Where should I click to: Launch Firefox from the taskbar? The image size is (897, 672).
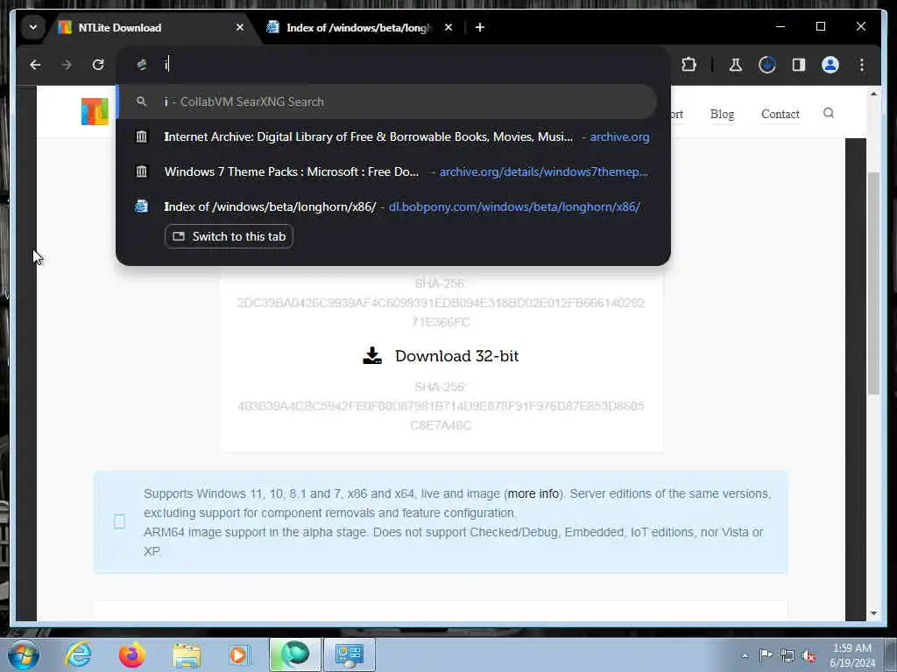click(132, 654)
